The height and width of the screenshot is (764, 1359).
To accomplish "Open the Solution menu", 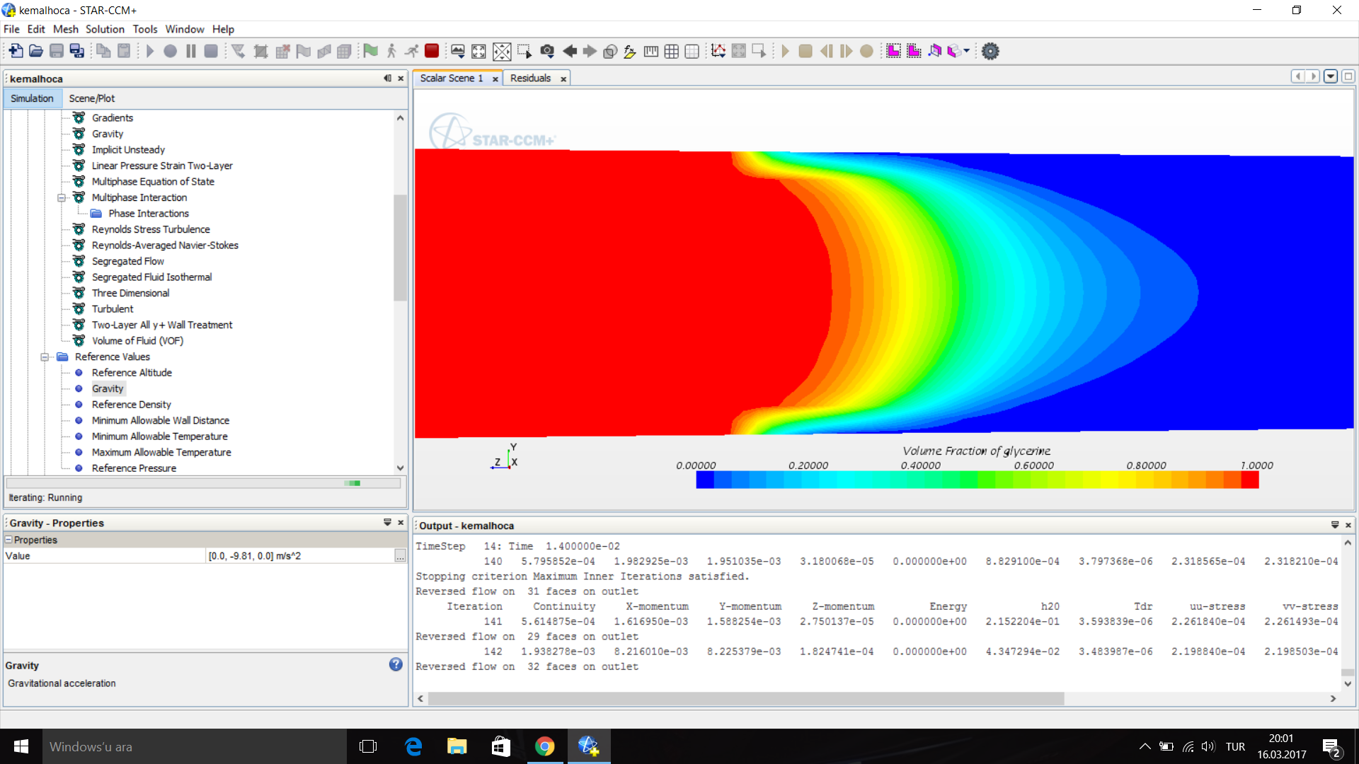I will 105,29.
